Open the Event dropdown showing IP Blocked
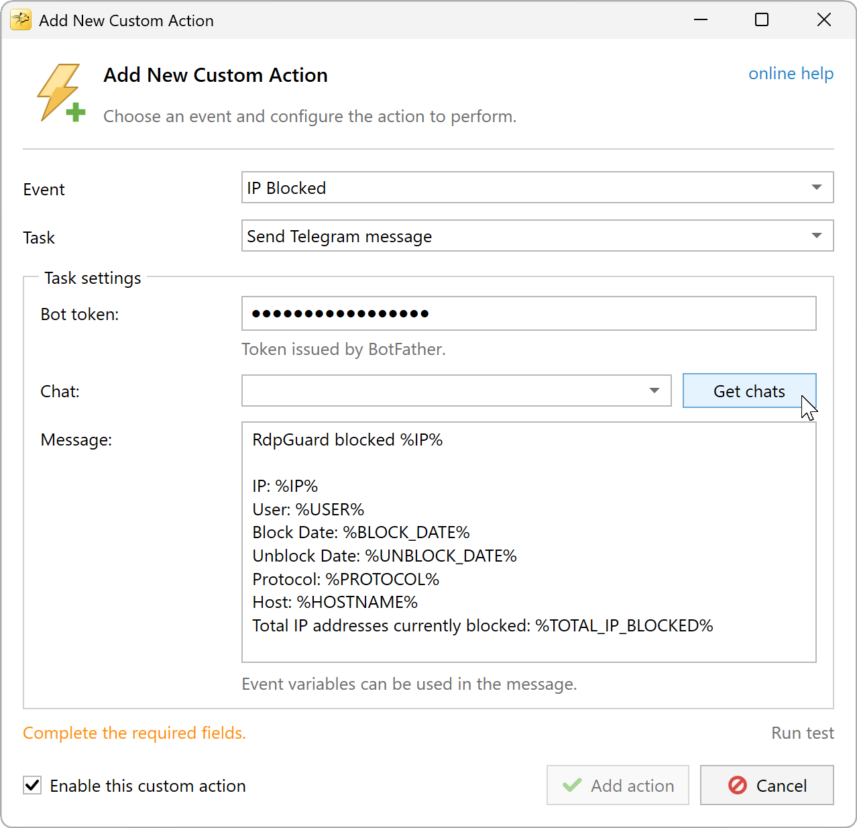 click(x=537, y=187)
